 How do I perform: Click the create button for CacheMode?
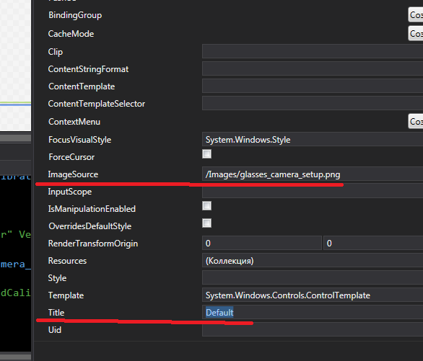coord(416,33)
